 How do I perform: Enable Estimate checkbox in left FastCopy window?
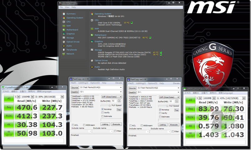point(102,116)
